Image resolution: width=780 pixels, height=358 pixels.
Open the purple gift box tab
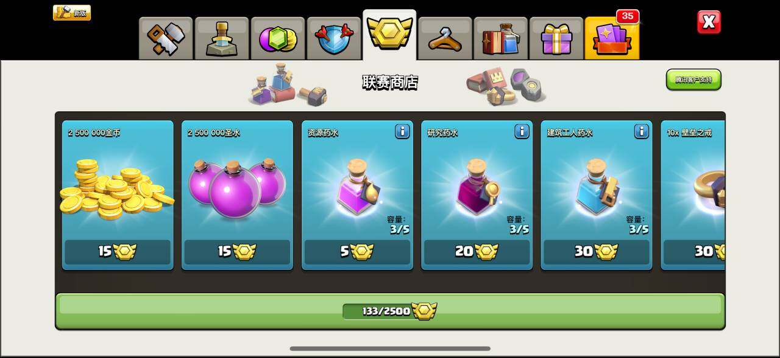tap(556, 38)
